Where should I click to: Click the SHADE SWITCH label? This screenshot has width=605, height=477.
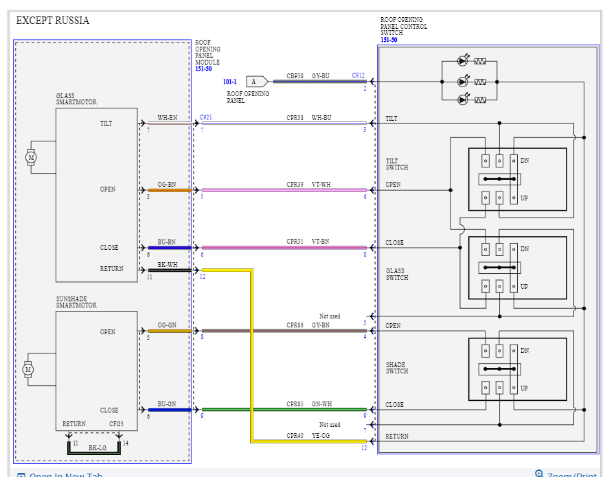click(397, 368)
